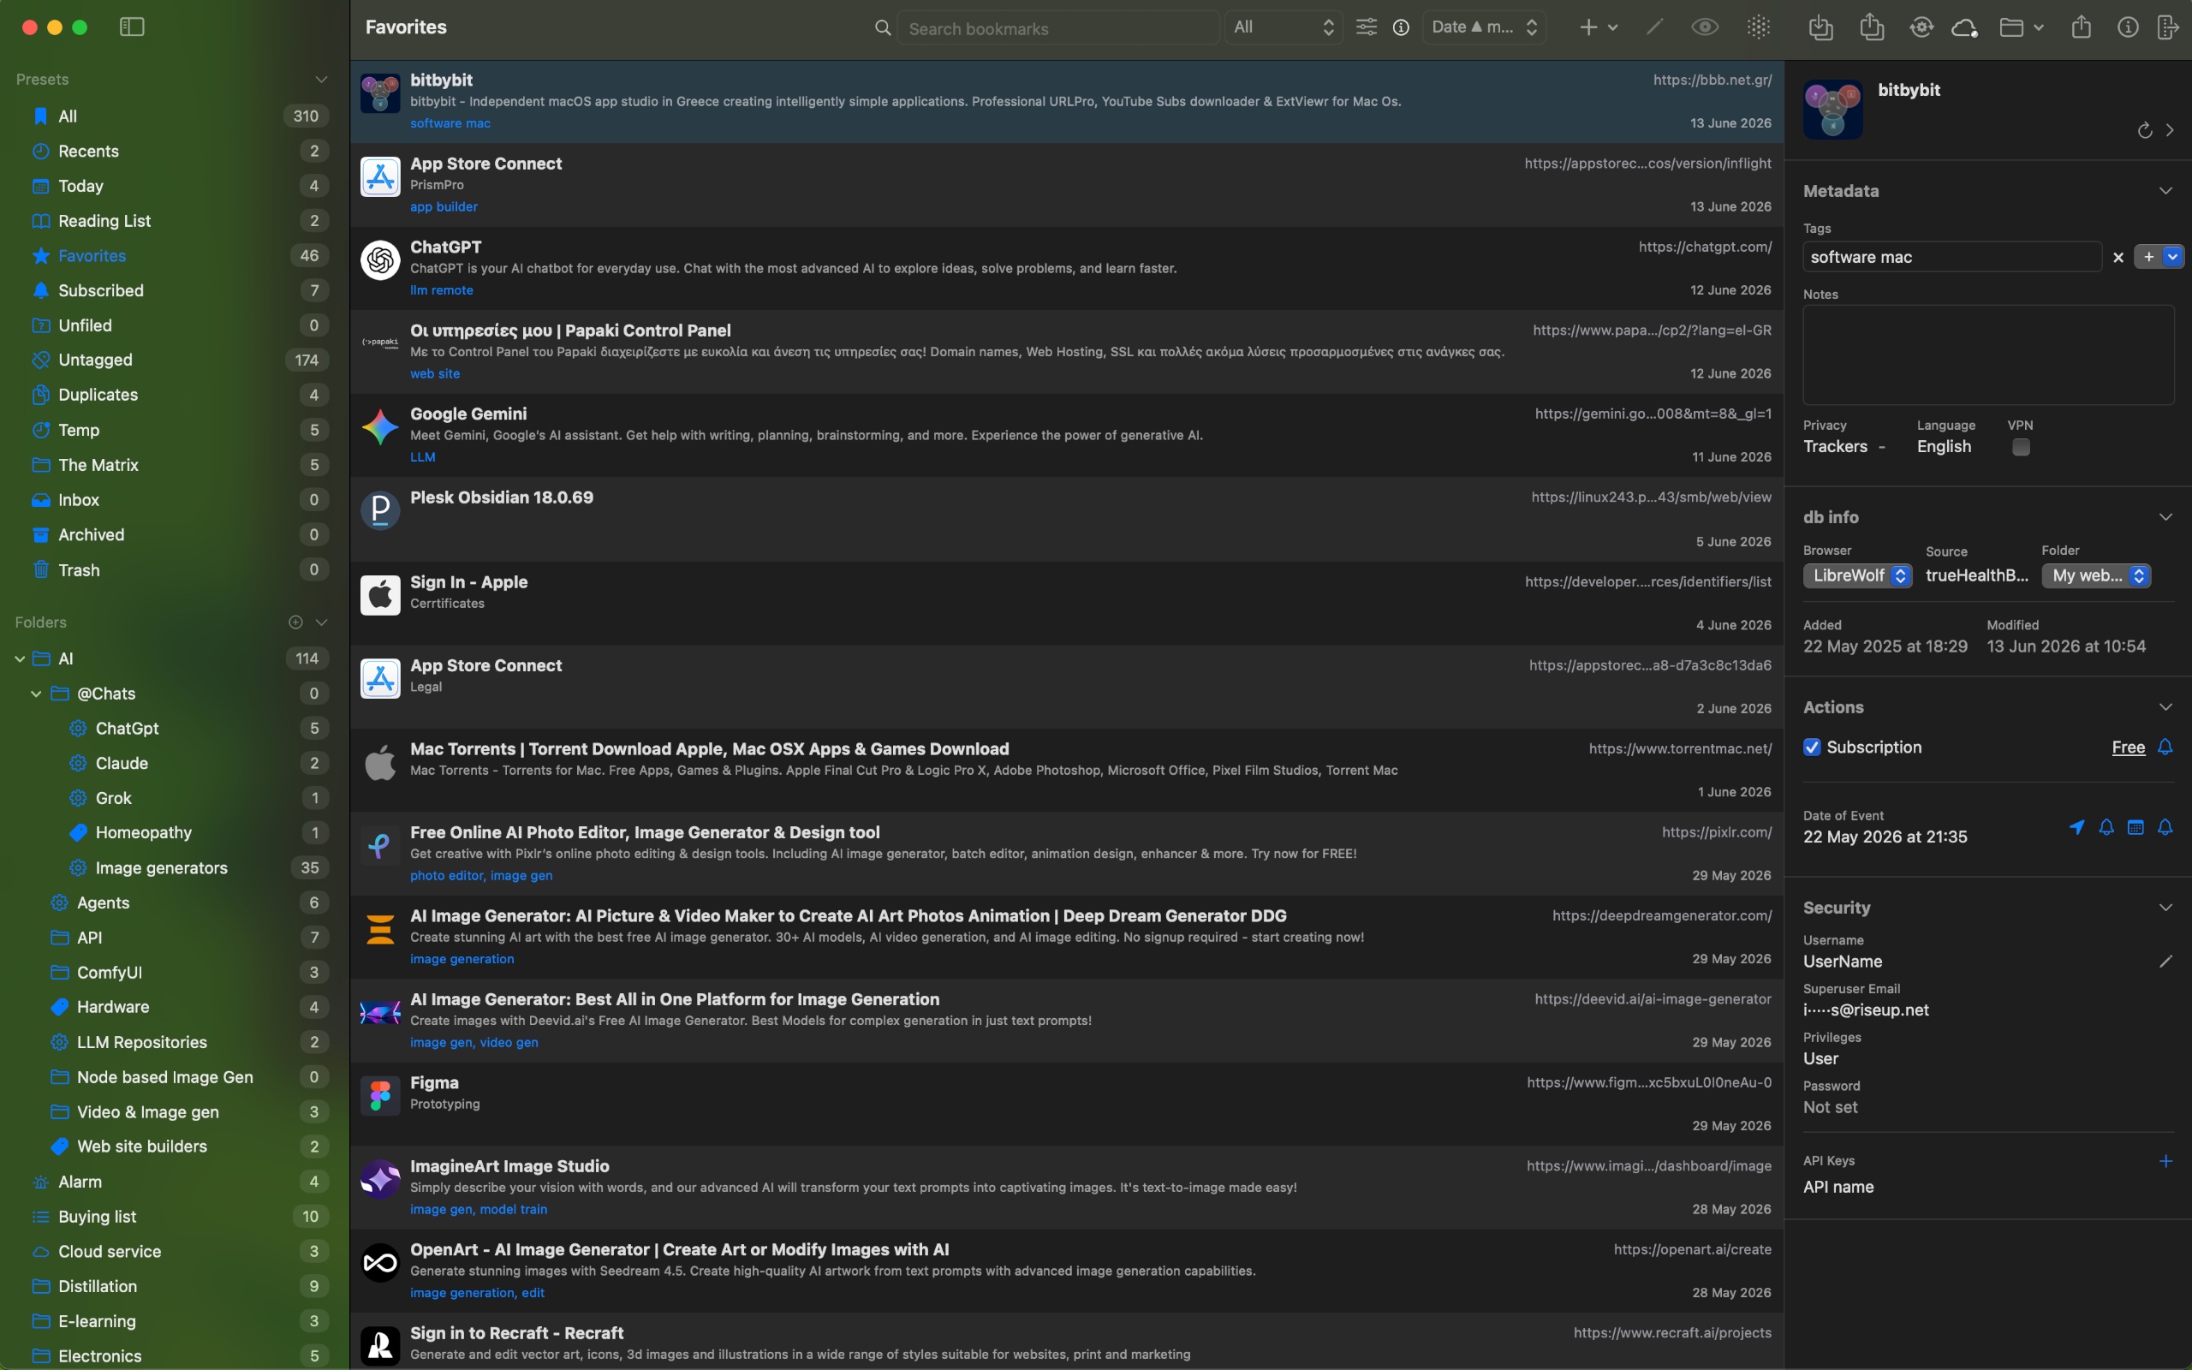Viewport: 2192px width, 1370px height.
Task: Select the Reading List preset
Action: coord(175,220)
